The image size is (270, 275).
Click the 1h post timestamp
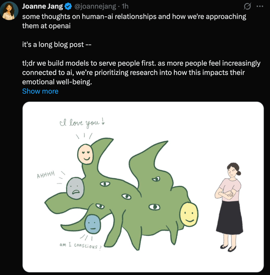(x=125, y=6)
